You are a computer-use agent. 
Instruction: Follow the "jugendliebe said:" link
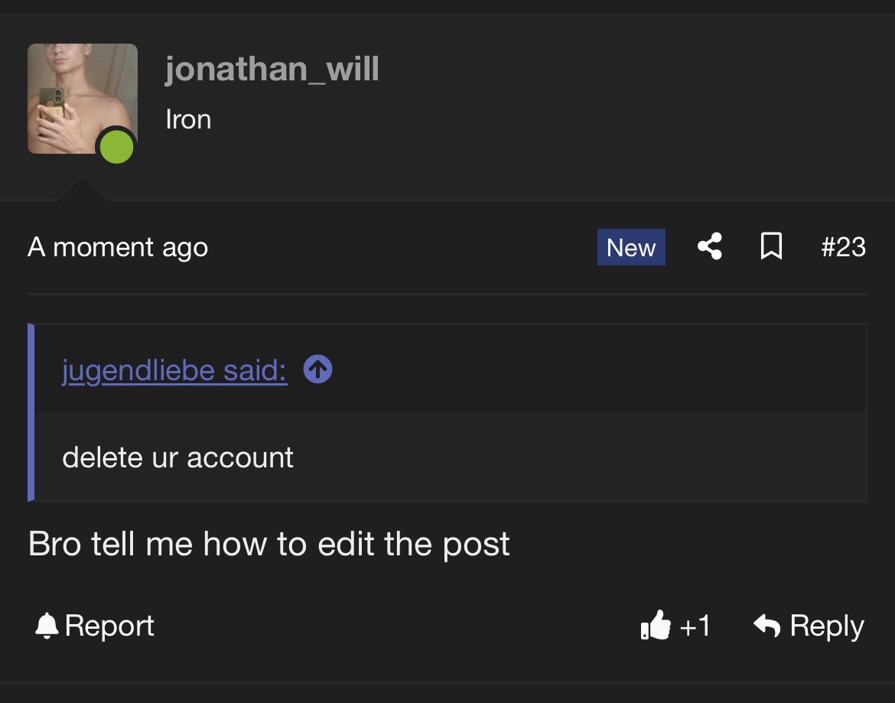tap(174, 370)
